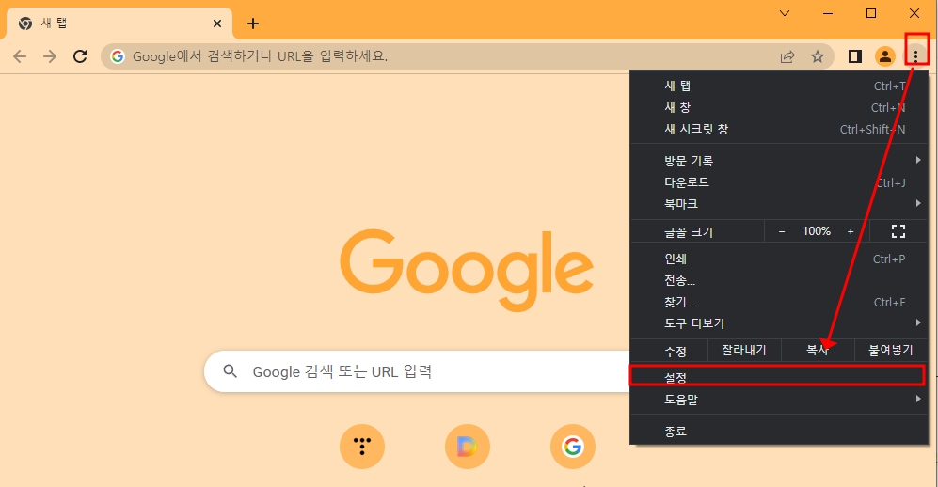Toggle the side panel icon
938x487 pixels.
pyautogui.click(x=855, y=56)
